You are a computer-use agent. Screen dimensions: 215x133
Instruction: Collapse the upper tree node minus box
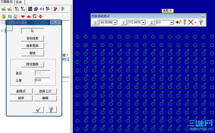[x=2, y=23]
